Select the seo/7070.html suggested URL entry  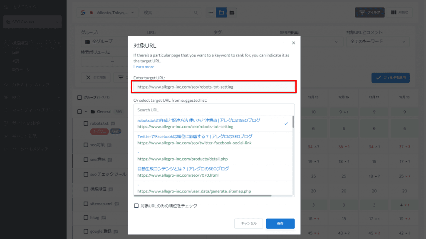(x=213, y=172)
